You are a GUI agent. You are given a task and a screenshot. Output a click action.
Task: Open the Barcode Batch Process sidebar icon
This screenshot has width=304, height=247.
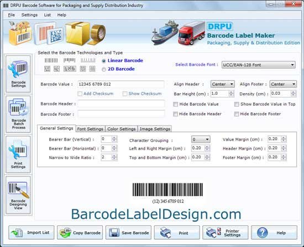[18, 114]
